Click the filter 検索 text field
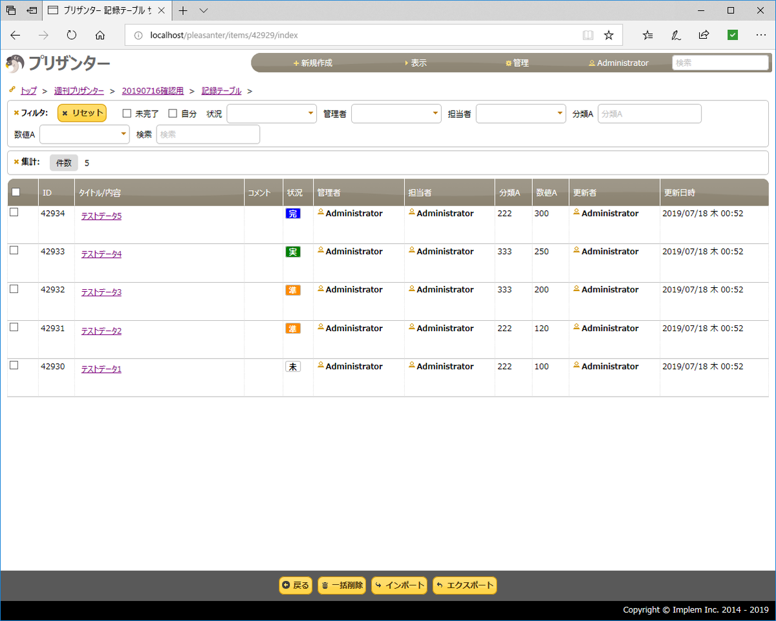Image resolution: width=776 pixels, height=621 pixels. 208,134
